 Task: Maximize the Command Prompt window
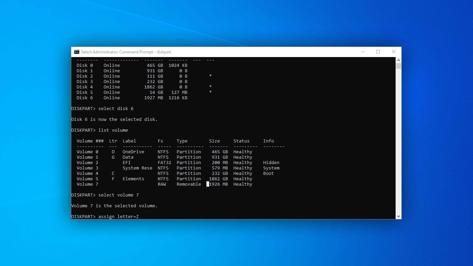coord(378,52)
